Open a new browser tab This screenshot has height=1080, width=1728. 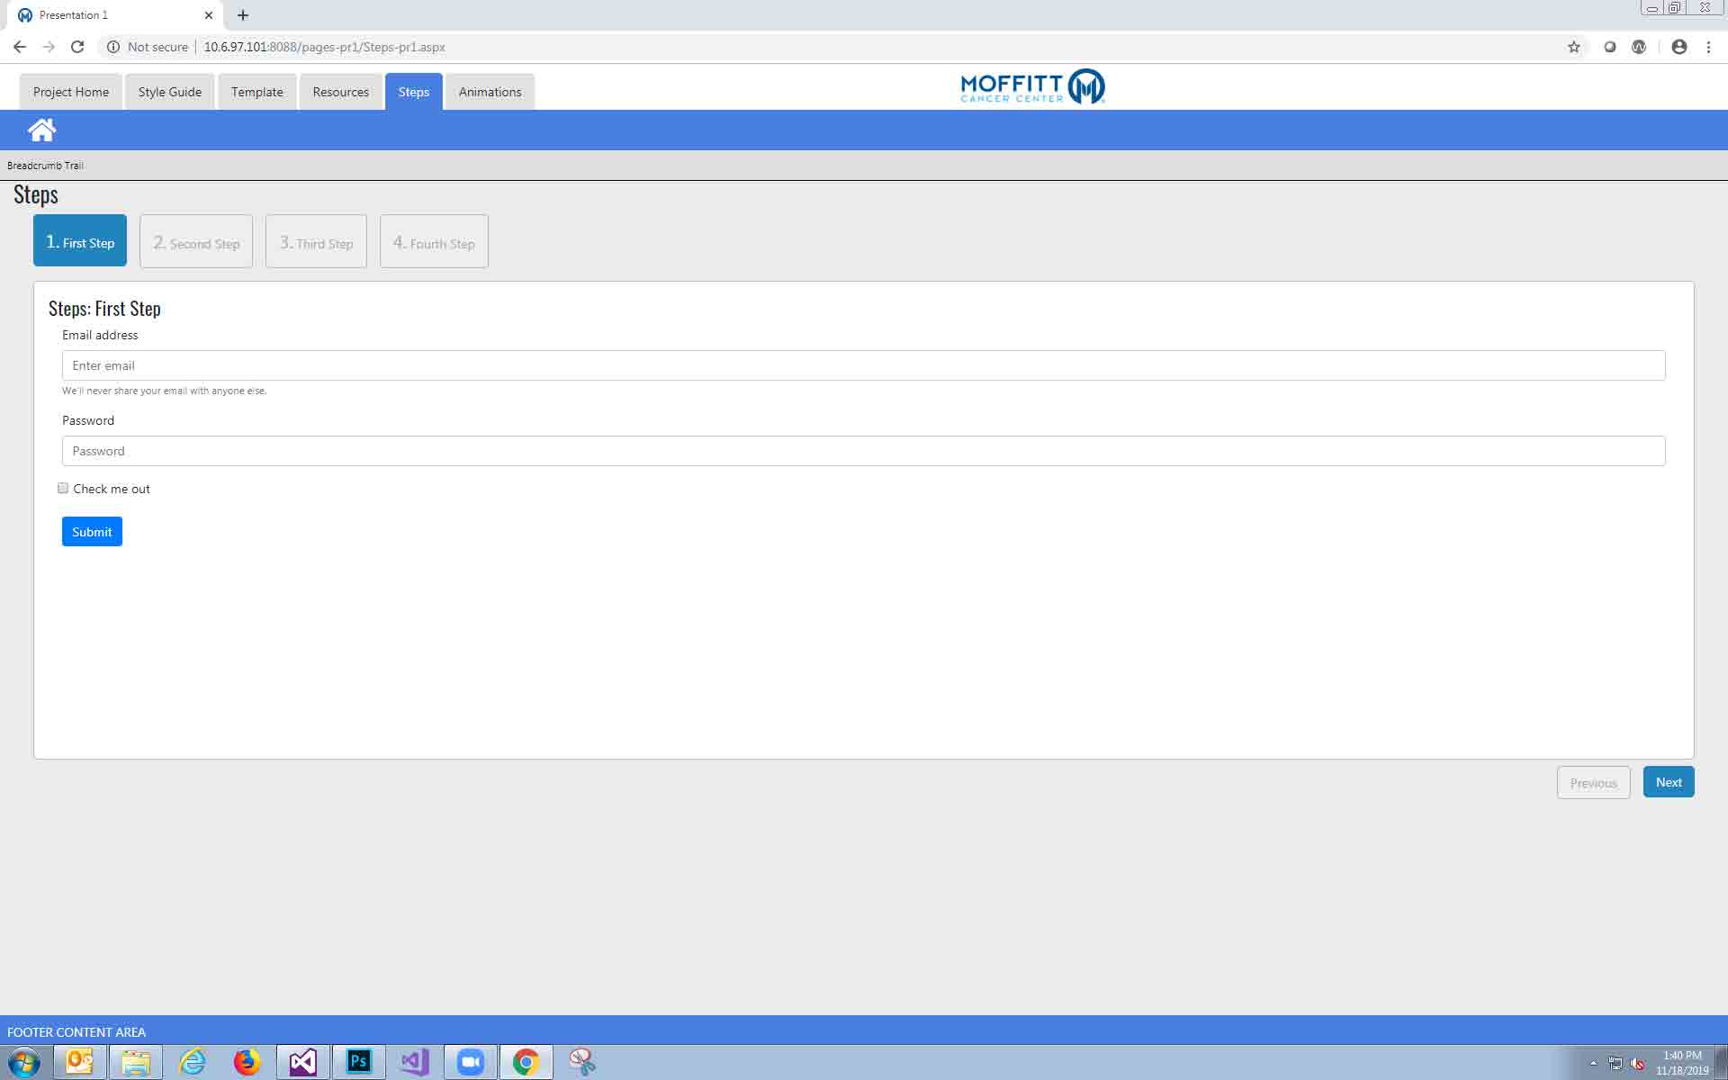point(243,15)
